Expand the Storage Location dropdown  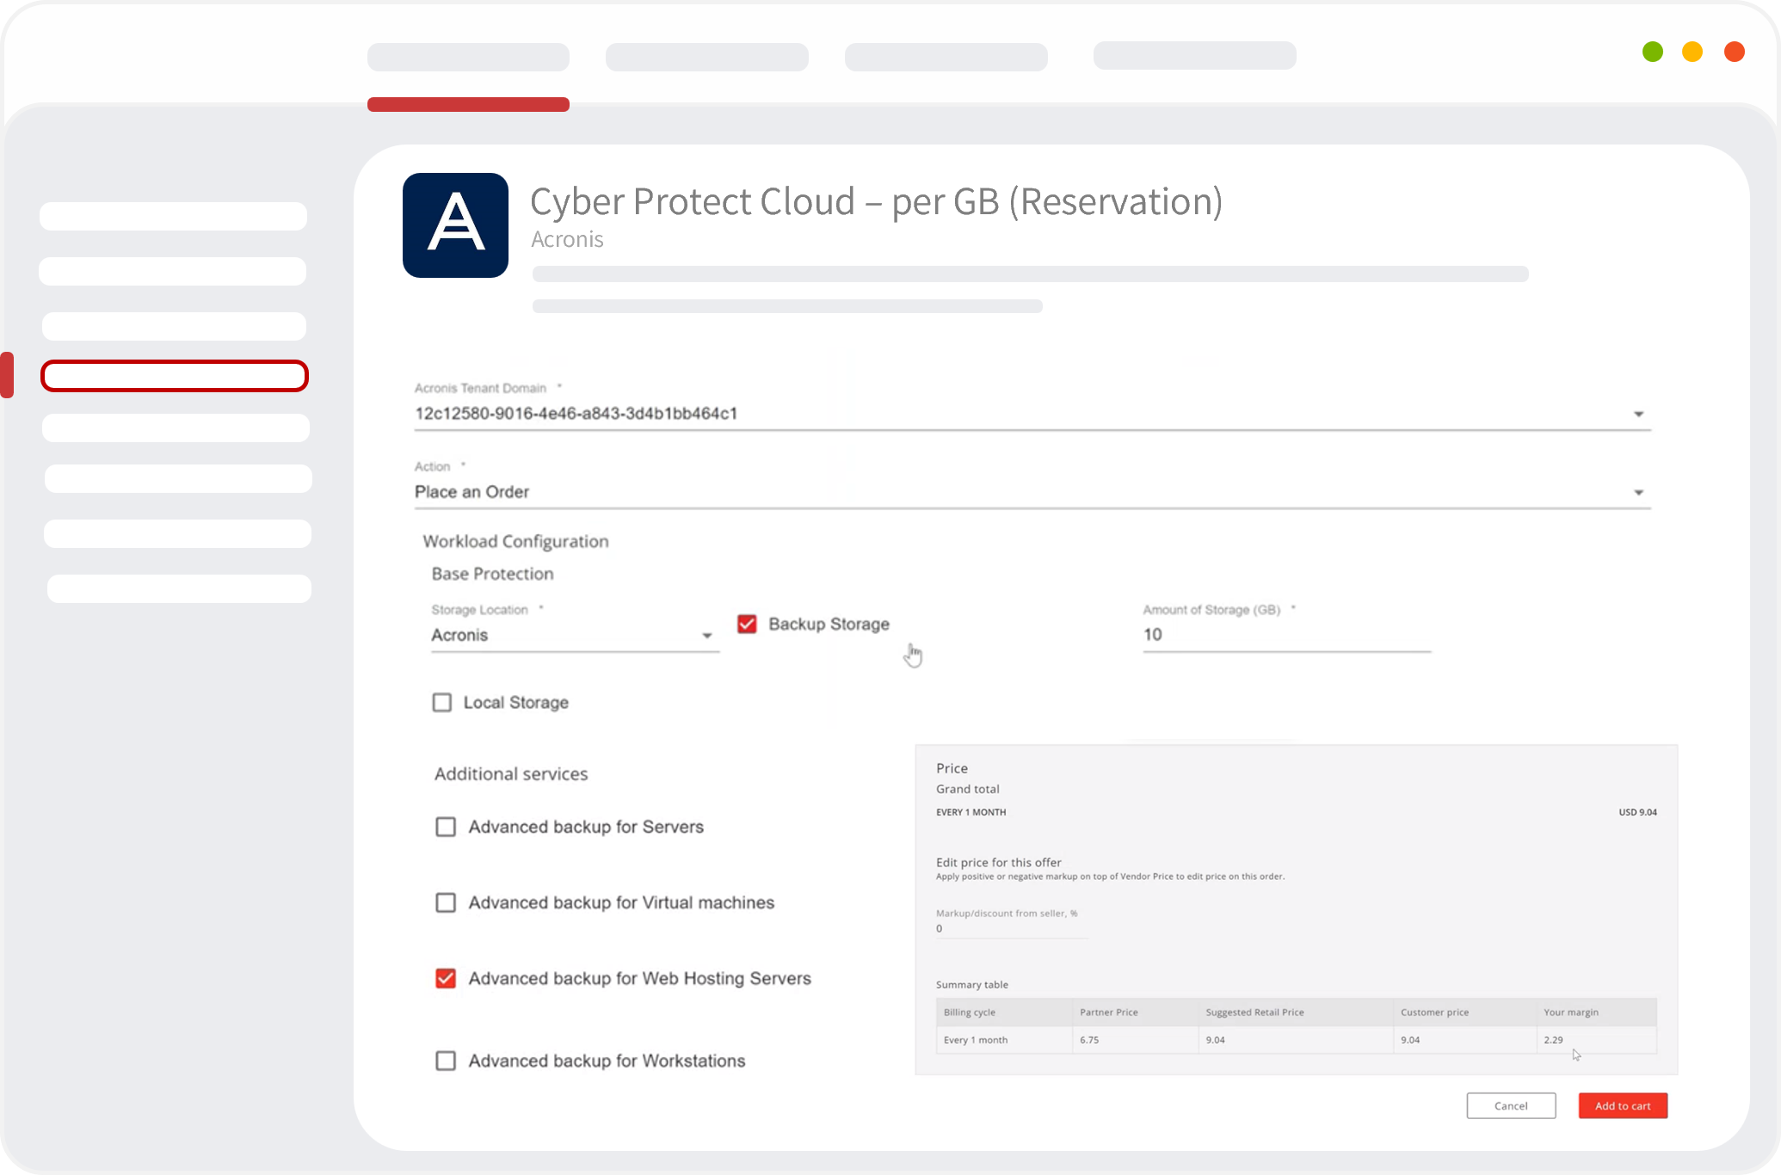coord(575,635)
